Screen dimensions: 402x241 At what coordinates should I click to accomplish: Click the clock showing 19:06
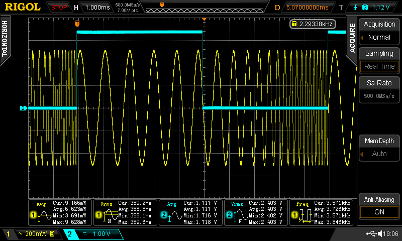point(391,233)
